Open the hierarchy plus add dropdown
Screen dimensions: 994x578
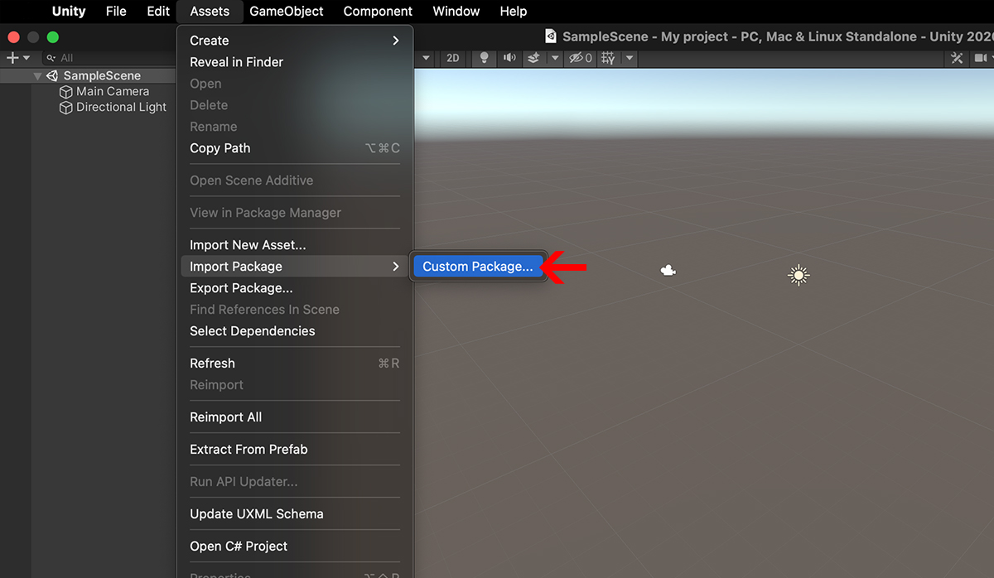(x=17, y=58)
